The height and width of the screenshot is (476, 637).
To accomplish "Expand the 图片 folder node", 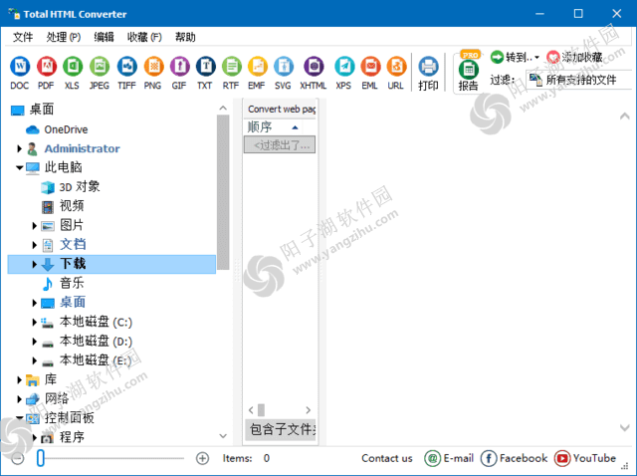I will click(35, 226).
